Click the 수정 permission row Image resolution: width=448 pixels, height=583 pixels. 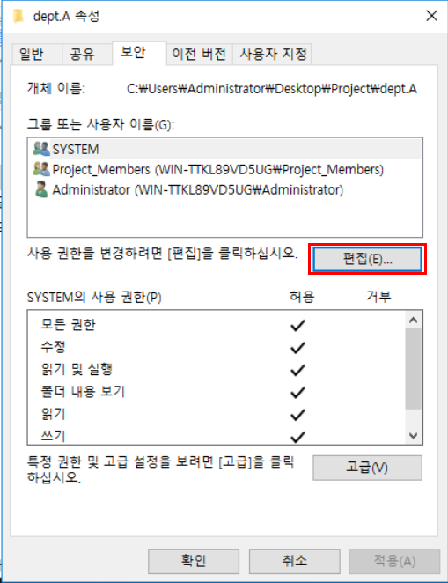coord(217,347)
